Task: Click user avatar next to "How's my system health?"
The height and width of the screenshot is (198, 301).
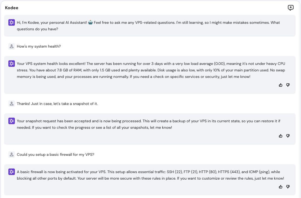Action: pyautogui.click(x=12, y=46)
